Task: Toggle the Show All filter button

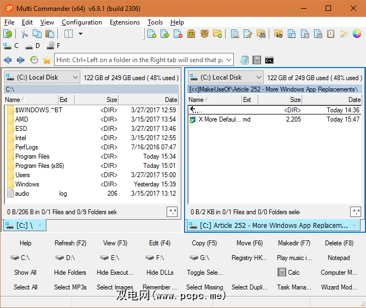Action: point(25,273)
